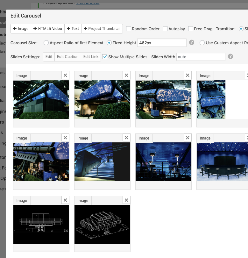
Task: Choose the Fixed Height radio button
Action: (x=109, y=43)
